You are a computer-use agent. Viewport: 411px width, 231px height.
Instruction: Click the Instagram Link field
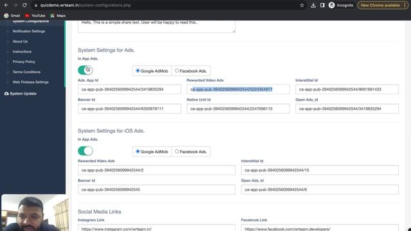coord(157,228)
